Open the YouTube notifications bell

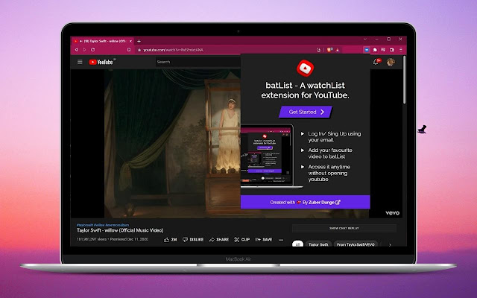(377, 62)
